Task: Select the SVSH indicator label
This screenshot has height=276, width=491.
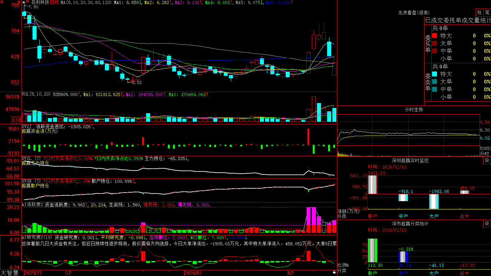Action: tap(27, 181)
